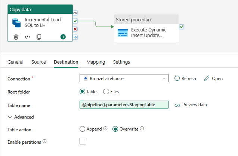Click the Stored procedure success check connector

182,27
